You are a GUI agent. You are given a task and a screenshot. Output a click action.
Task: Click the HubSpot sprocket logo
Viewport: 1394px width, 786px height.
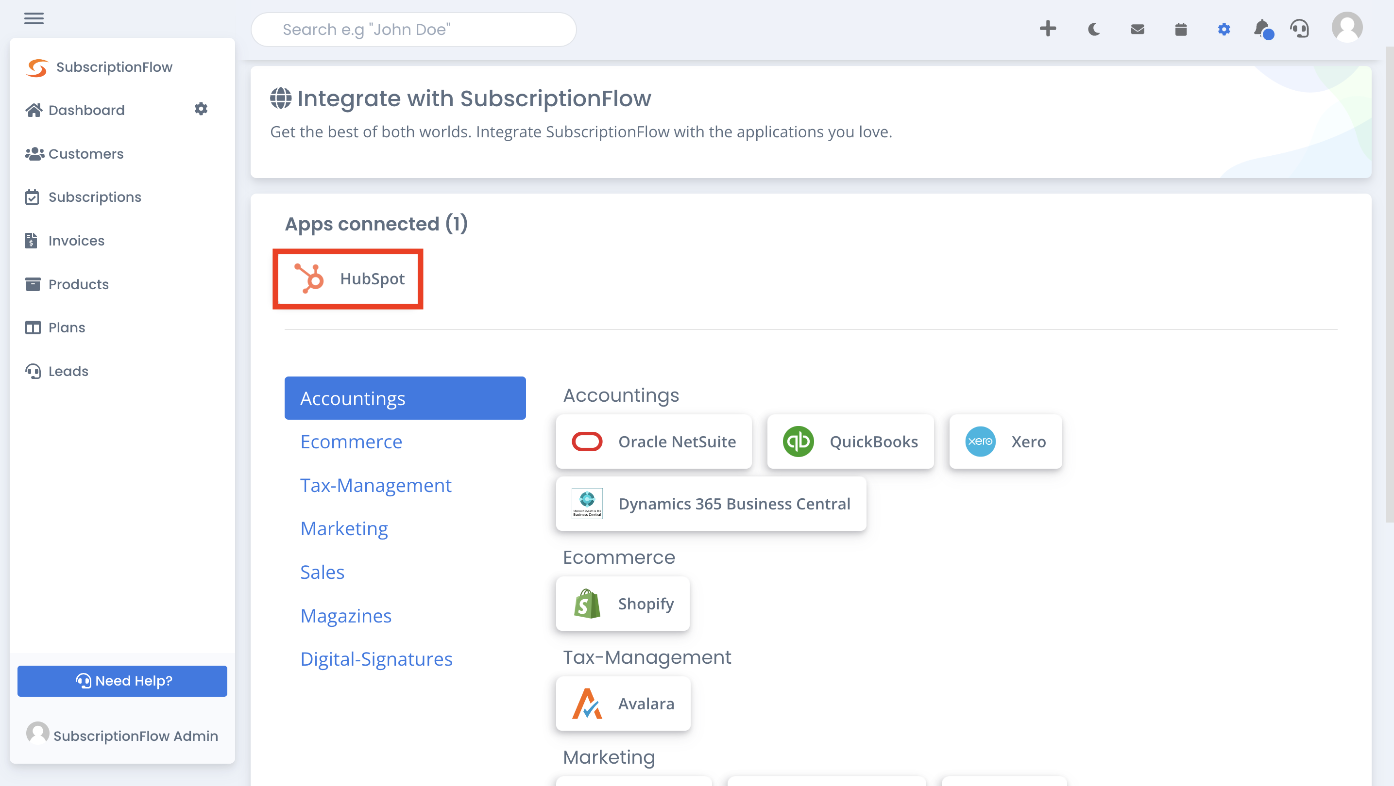tap(309, 278)
